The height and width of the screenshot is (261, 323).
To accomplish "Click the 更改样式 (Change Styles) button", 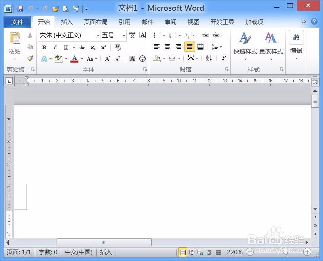I will (x=271, y=46).
